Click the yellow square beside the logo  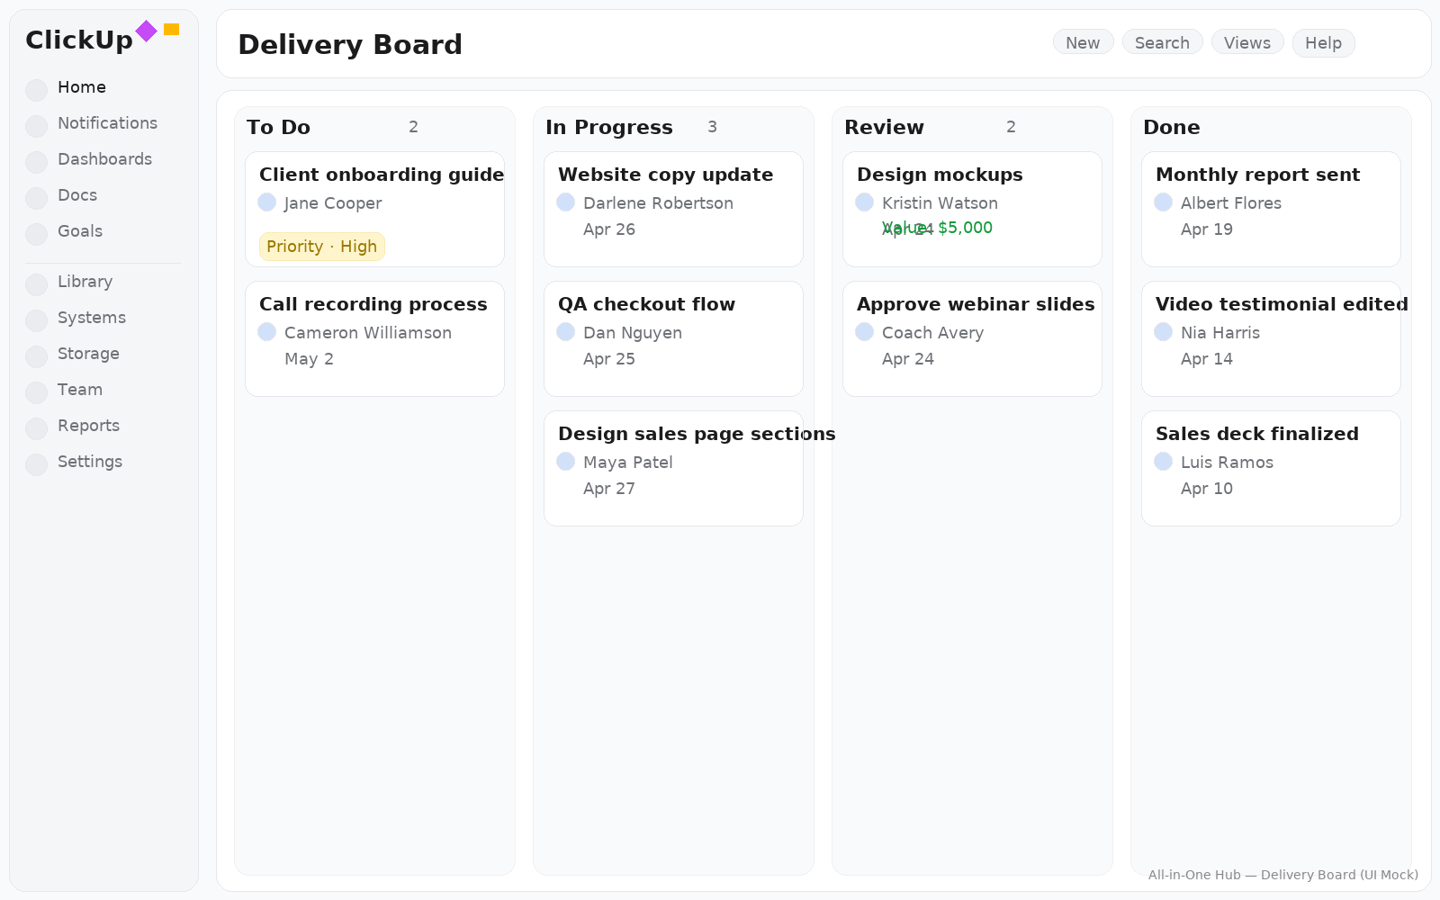(x=171, y=30)
